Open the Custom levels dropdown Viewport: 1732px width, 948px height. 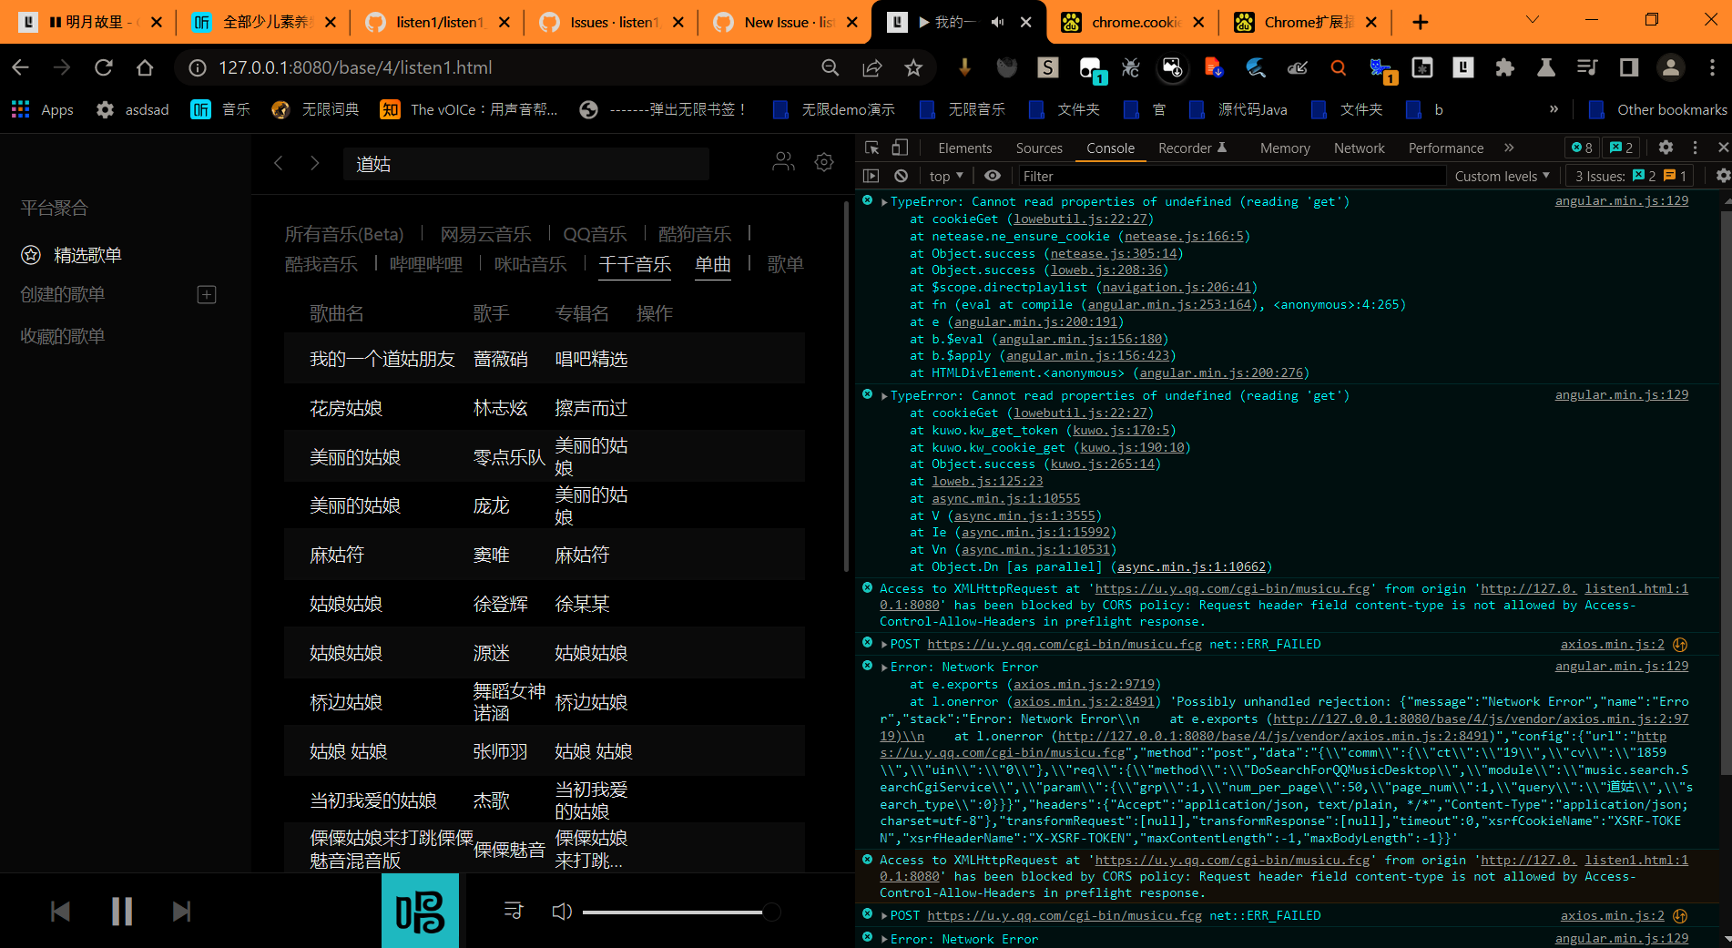coord(1502,176)
